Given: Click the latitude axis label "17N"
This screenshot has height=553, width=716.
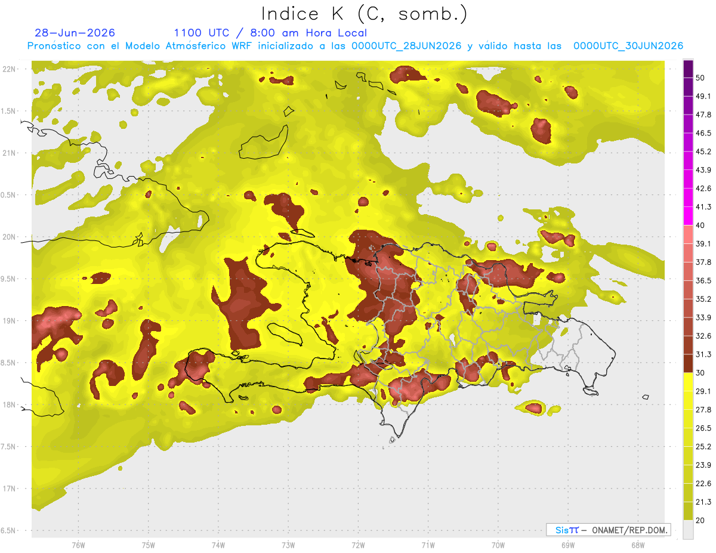Looking at the screenshot, I should pos(9,489).
